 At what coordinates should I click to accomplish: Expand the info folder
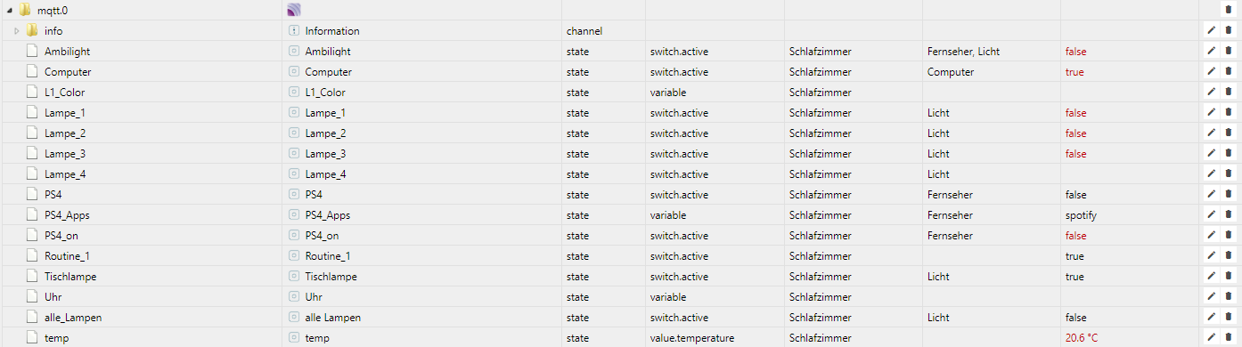tap(16, 31)
